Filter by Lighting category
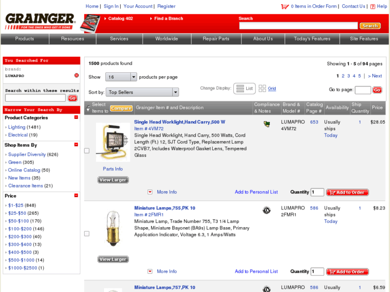 17,127
